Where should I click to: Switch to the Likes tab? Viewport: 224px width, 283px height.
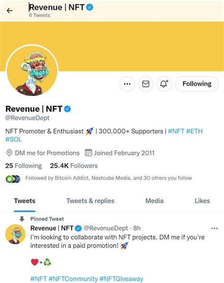click(x=202, y=201)
